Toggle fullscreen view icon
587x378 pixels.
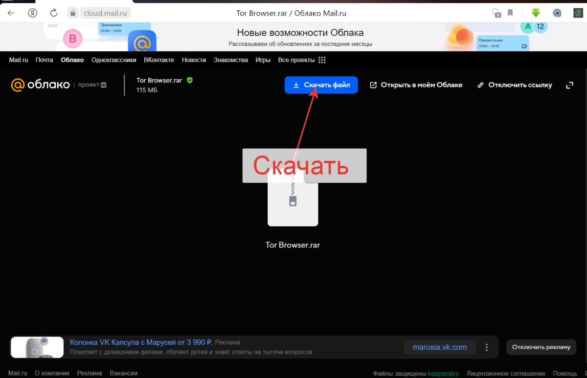[569, 85]
